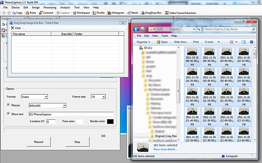Click the Copy toolbar icon

tap(14, 13)
